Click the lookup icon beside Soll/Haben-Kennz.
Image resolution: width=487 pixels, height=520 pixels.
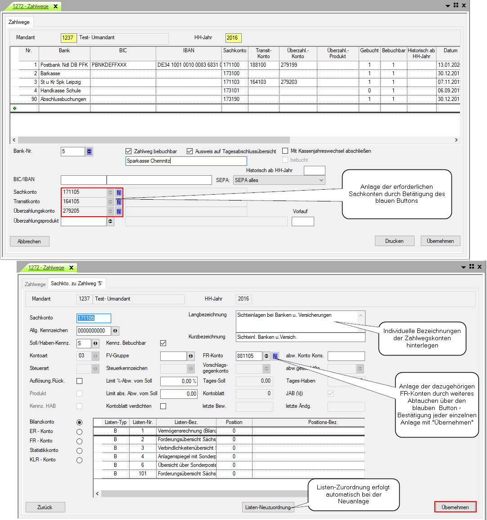click(x=95, y=343)
